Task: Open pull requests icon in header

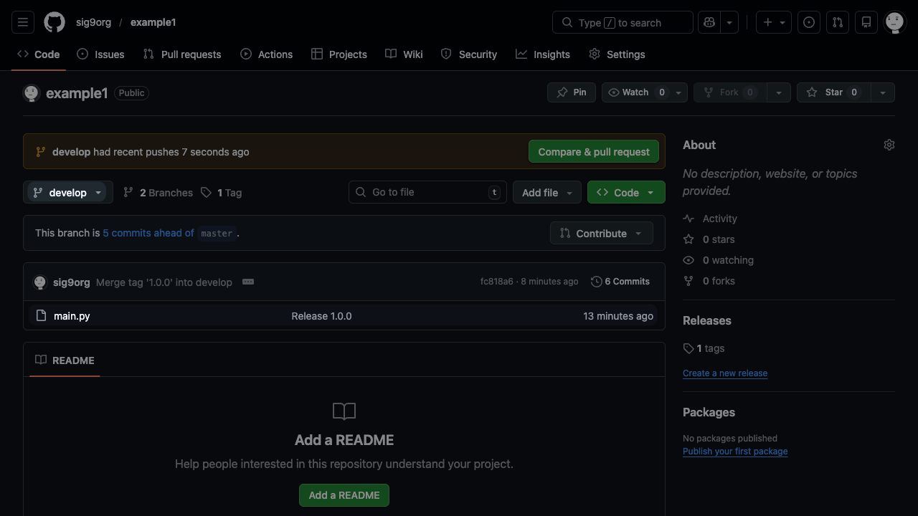Action: coord(838,22)
